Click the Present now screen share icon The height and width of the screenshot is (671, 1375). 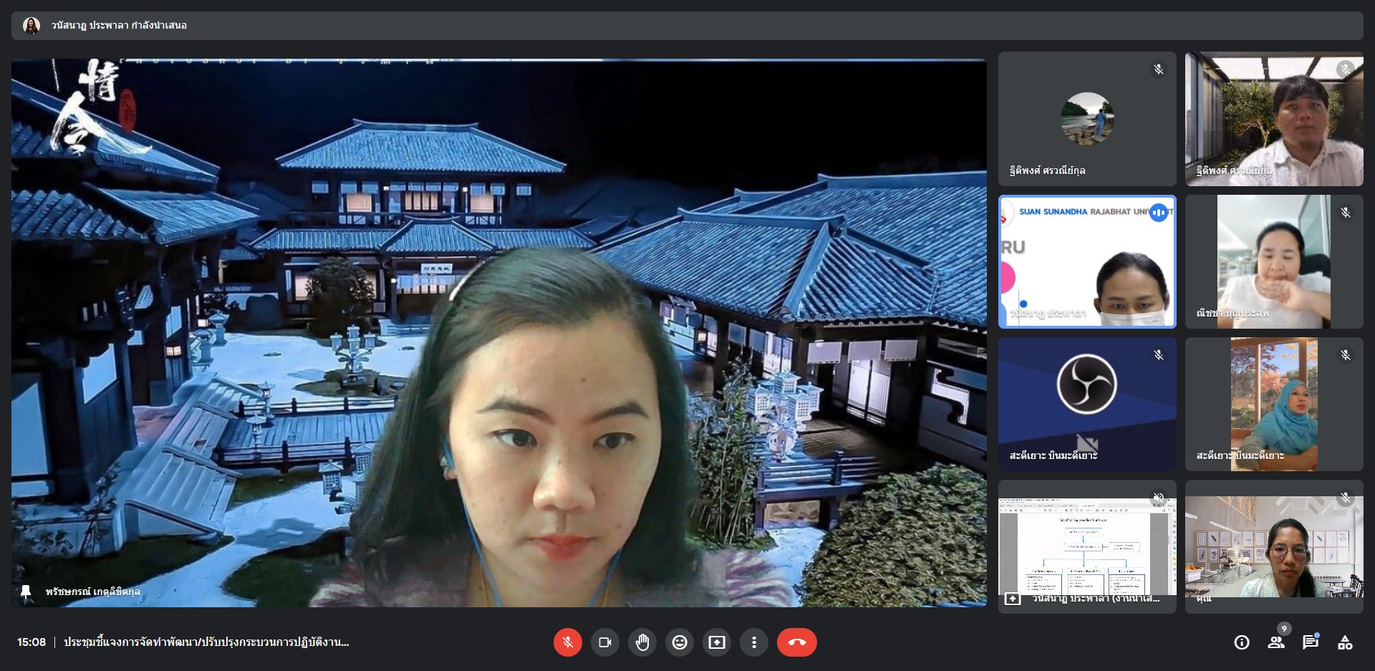(x=717, y=642)
